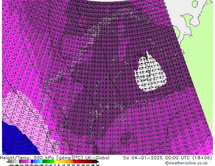Image resolution: width=215 pixels, height=166 pixels.
Task: Click the dark green swatch in the legend
Action: coord(44,161)
